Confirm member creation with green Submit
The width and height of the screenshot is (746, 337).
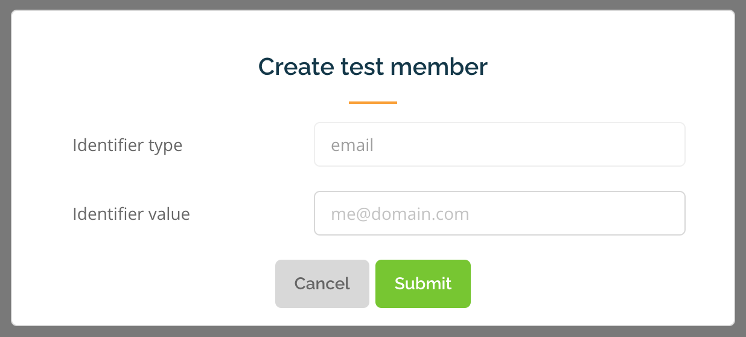[x=423, y=284]
